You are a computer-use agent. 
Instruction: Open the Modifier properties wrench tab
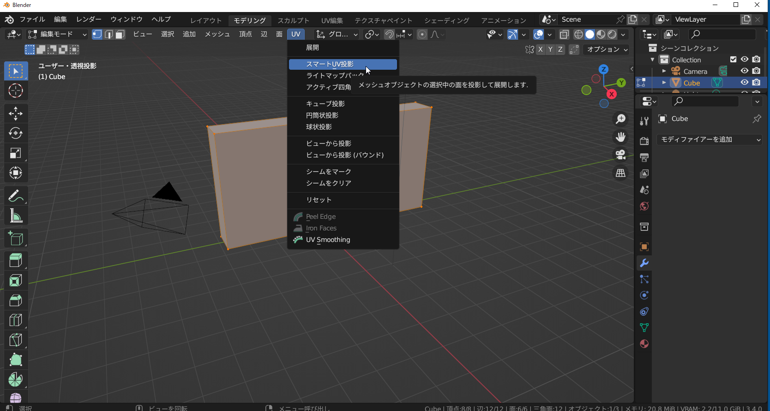click(x=644, y=263)
